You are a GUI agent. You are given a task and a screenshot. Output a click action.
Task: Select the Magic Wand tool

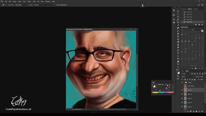coord(178,20)
